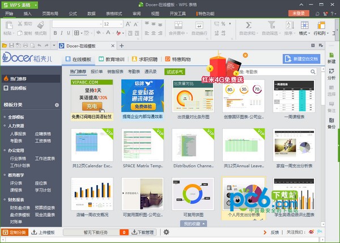Click the plus icon to add new tab

pyautogui.click(x=121, y=45)
